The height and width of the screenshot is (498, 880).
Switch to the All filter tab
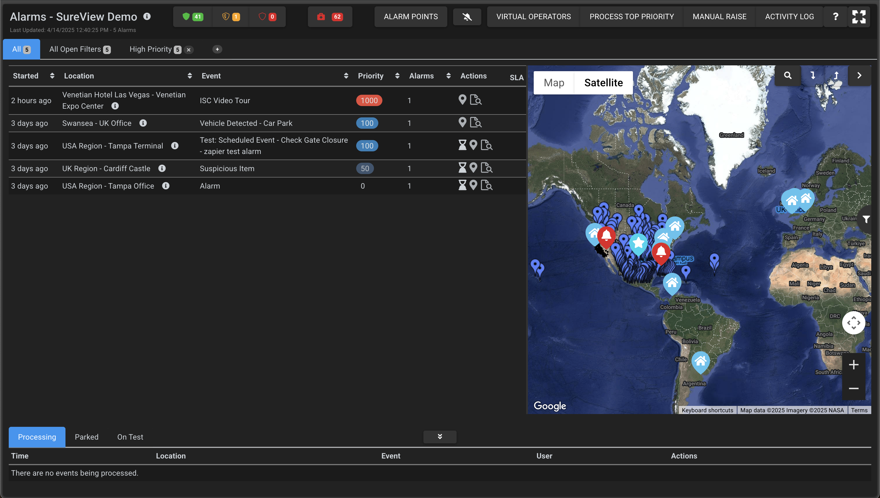pos(21,49)
